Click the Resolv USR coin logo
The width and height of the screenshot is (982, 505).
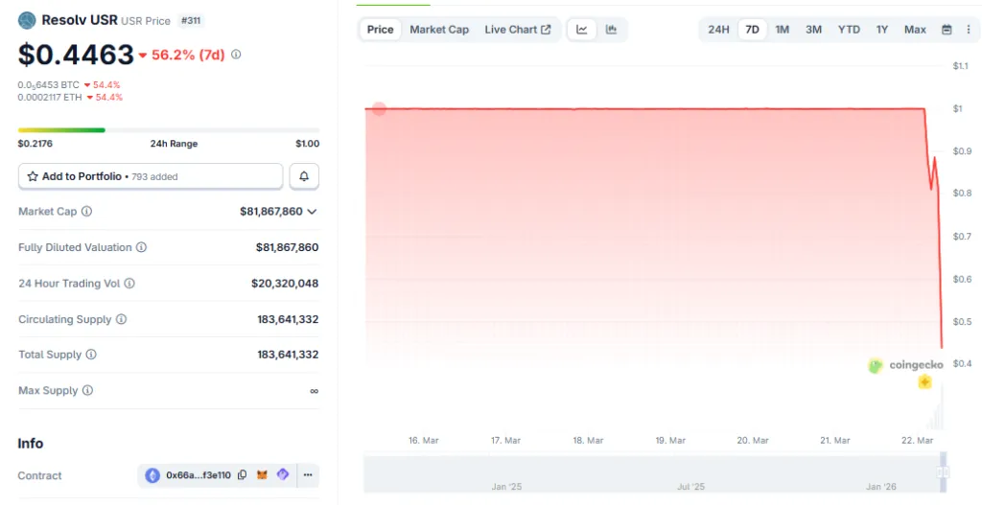(27, 20)
